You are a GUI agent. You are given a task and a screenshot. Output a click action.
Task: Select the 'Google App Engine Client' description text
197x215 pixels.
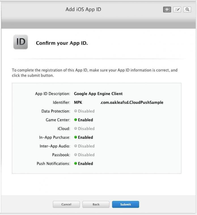point(98,94)
